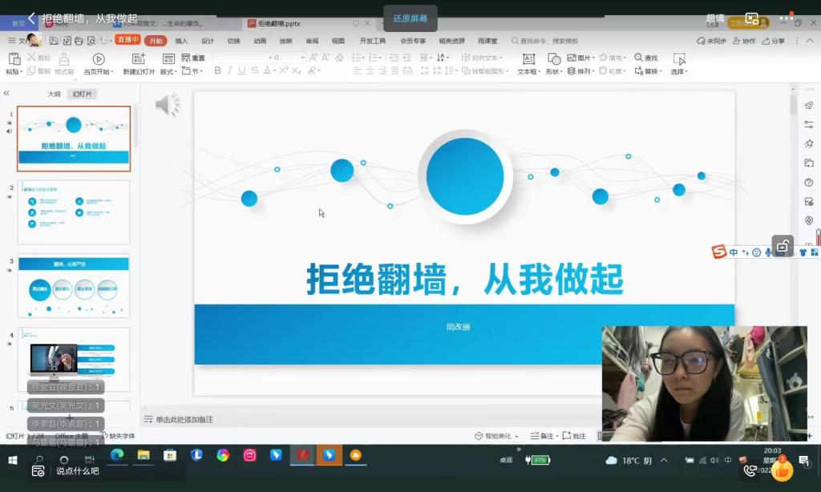This screenshot has height=492, width=821.
Task: Click the Smart Beautify (智能美化) button
Action: (496, 436)
